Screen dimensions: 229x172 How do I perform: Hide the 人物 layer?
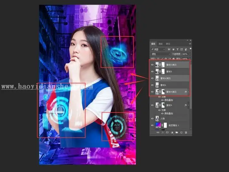point(152,118)
